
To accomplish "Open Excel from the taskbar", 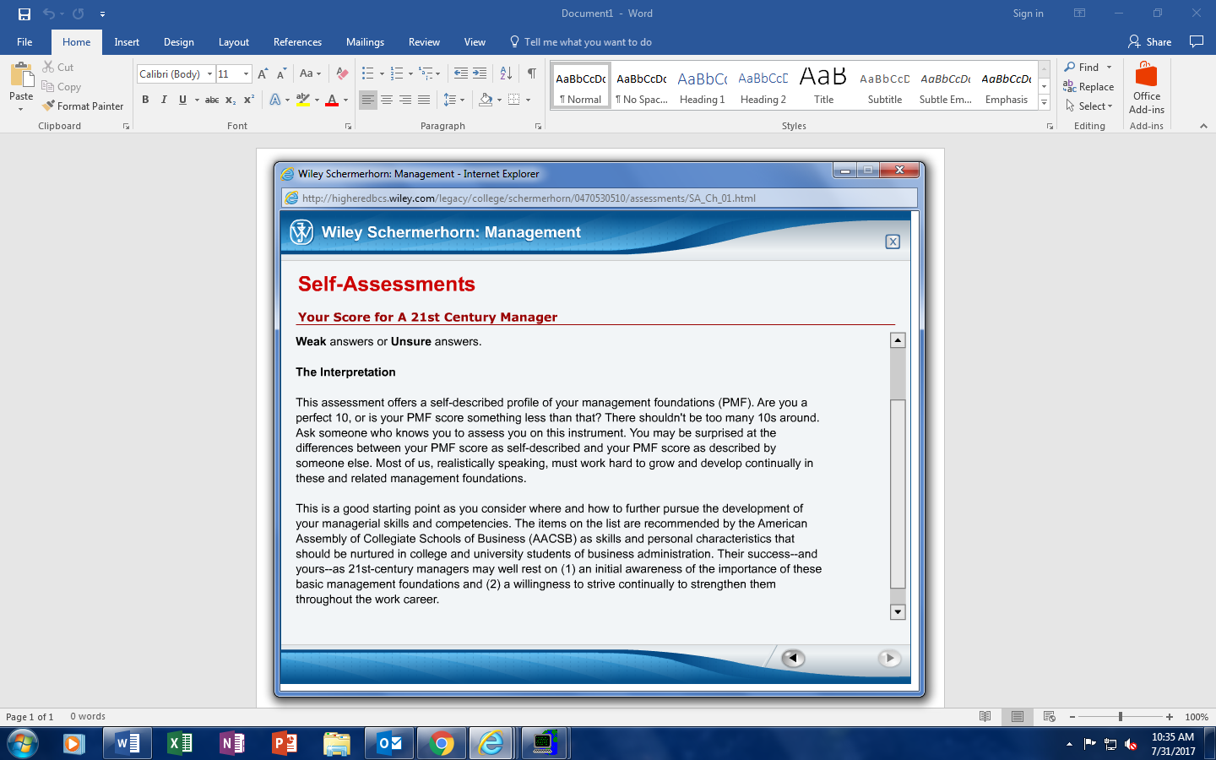I will [x=180, y=743].
